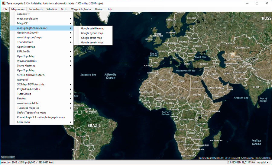Expand the Bergfex submenu
The height and width of the screenshot is (165, 272).
tap(41, 98)
